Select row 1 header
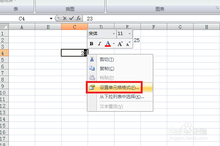Viewport: 220px width, 146px height. click(x=4, y=33)
